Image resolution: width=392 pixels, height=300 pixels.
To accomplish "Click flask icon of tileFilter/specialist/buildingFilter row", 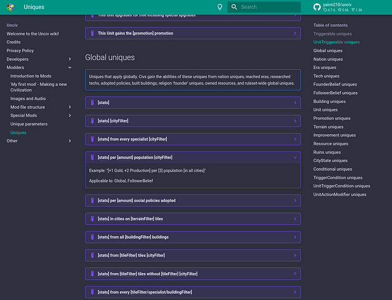I will tap(92, 292).
